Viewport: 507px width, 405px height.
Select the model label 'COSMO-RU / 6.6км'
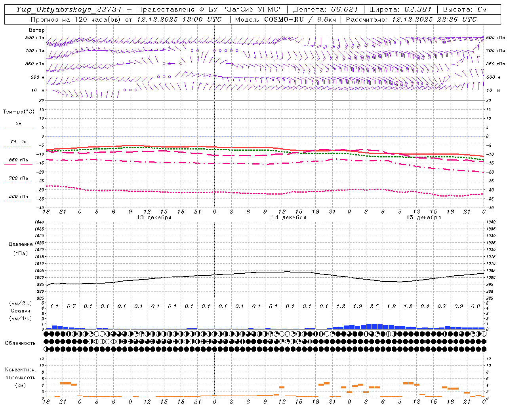300,19
